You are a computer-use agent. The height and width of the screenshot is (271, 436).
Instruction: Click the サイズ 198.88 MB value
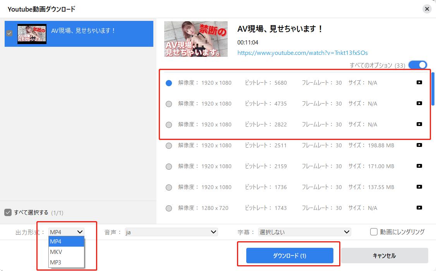pyautogui.click(x=381, y=145)
